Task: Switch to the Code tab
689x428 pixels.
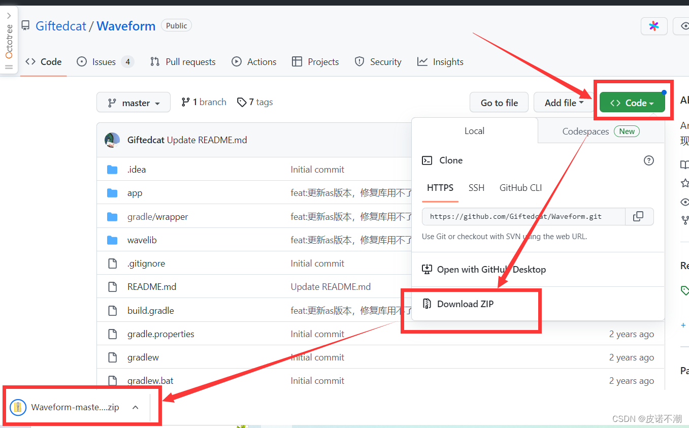Action: point(44,62)
